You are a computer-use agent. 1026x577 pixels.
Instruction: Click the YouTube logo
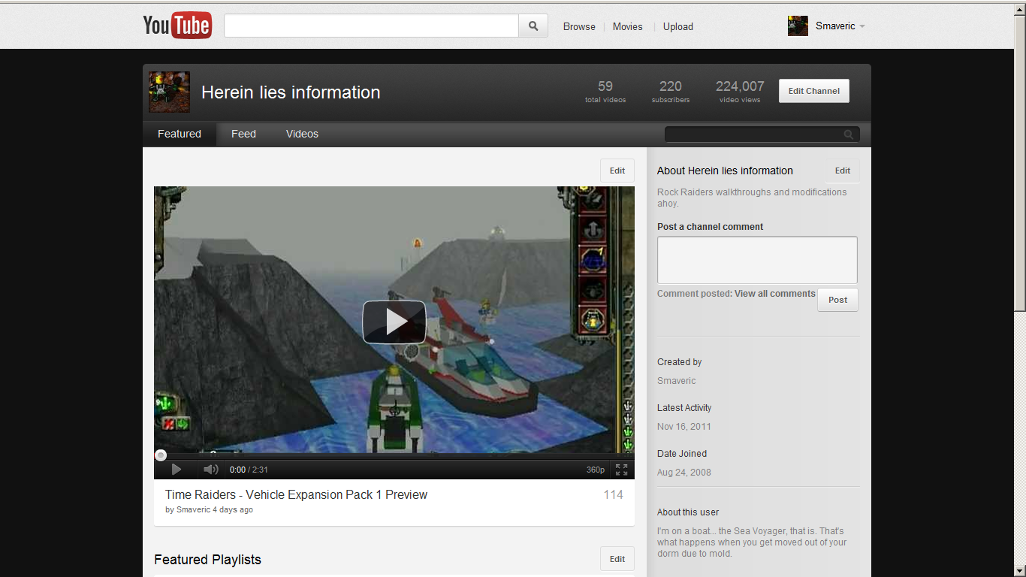pyautogui.click(x=177, y=26)
